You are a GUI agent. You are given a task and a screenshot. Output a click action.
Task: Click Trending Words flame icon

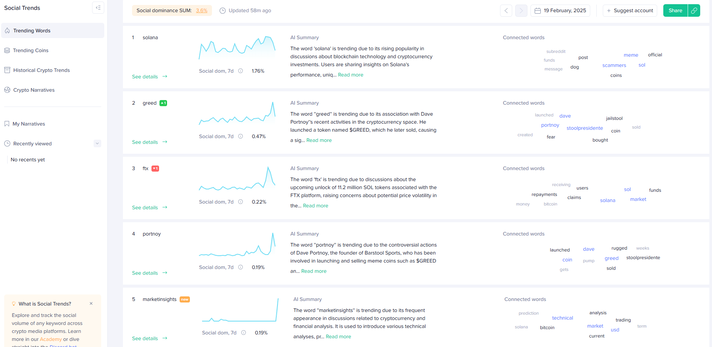pos(7,30)
